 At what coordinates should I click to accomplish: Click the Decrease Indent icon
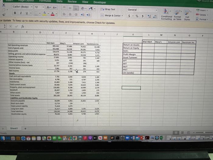pyautogui.click(x=82, y=15)
